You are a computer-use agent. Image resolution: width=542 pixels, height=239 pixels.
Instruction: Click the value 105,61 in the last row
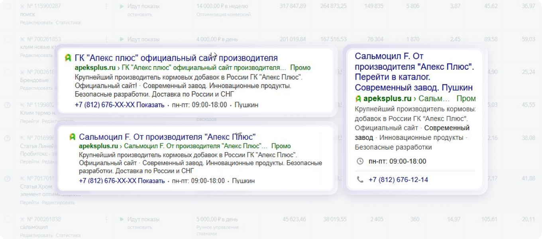[x=489, y=219]
